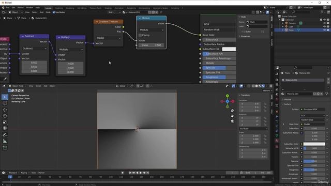The image size is (331, 186).
Task: Open the Edit menu
Action: pyautogui.click(x=13, y=8)
